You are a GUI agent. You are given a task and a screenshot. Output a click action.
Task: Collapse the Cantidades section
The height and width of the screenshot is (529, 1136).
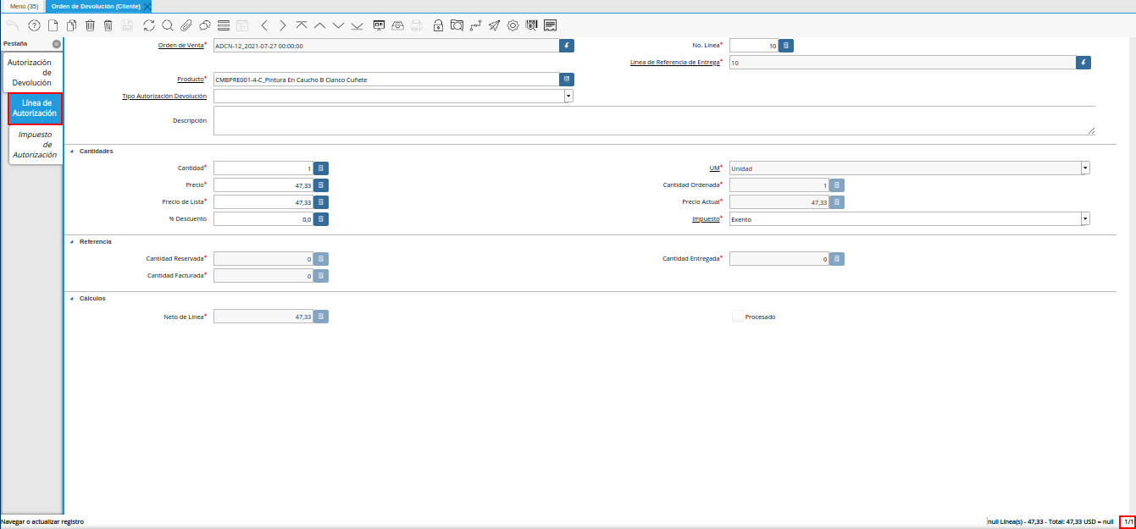click(71, 152)
